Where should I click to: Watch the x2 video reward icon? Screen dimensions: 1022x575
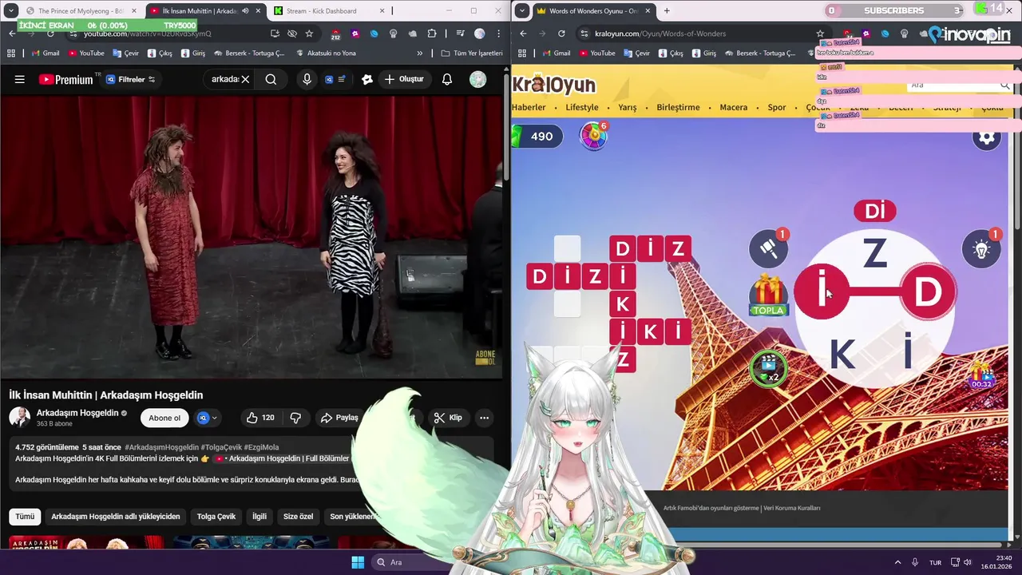pyautogui.click(x=769, y=368)
